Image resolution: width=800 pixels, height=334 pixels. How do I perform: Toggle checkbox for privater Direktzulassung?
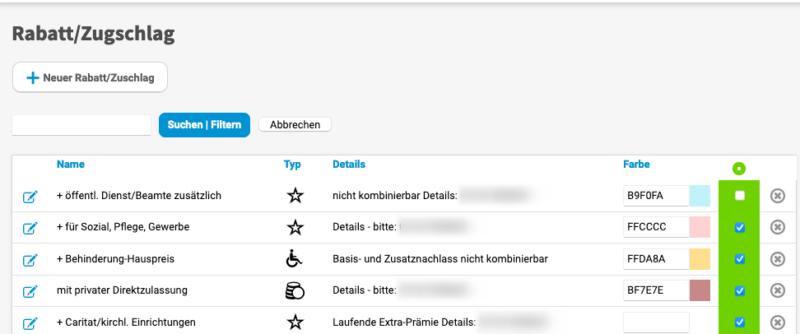click(739, 290)
